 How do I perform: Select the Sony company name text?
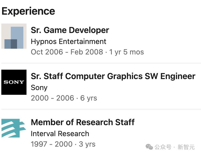39,88
